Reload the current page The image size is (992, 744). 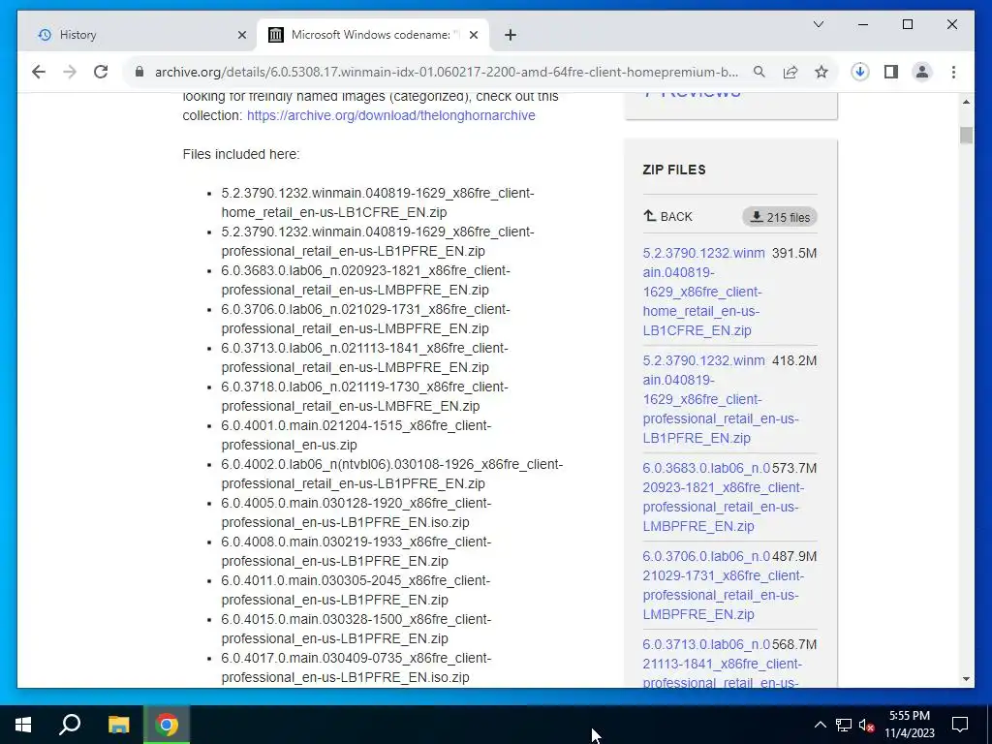click(101, 72)
